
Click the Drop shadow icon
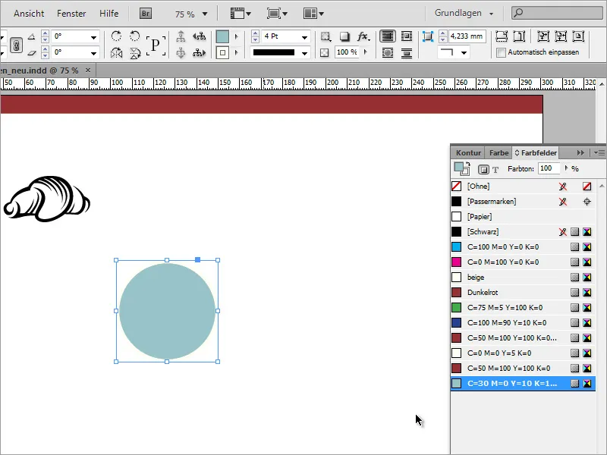pos(344,36)
